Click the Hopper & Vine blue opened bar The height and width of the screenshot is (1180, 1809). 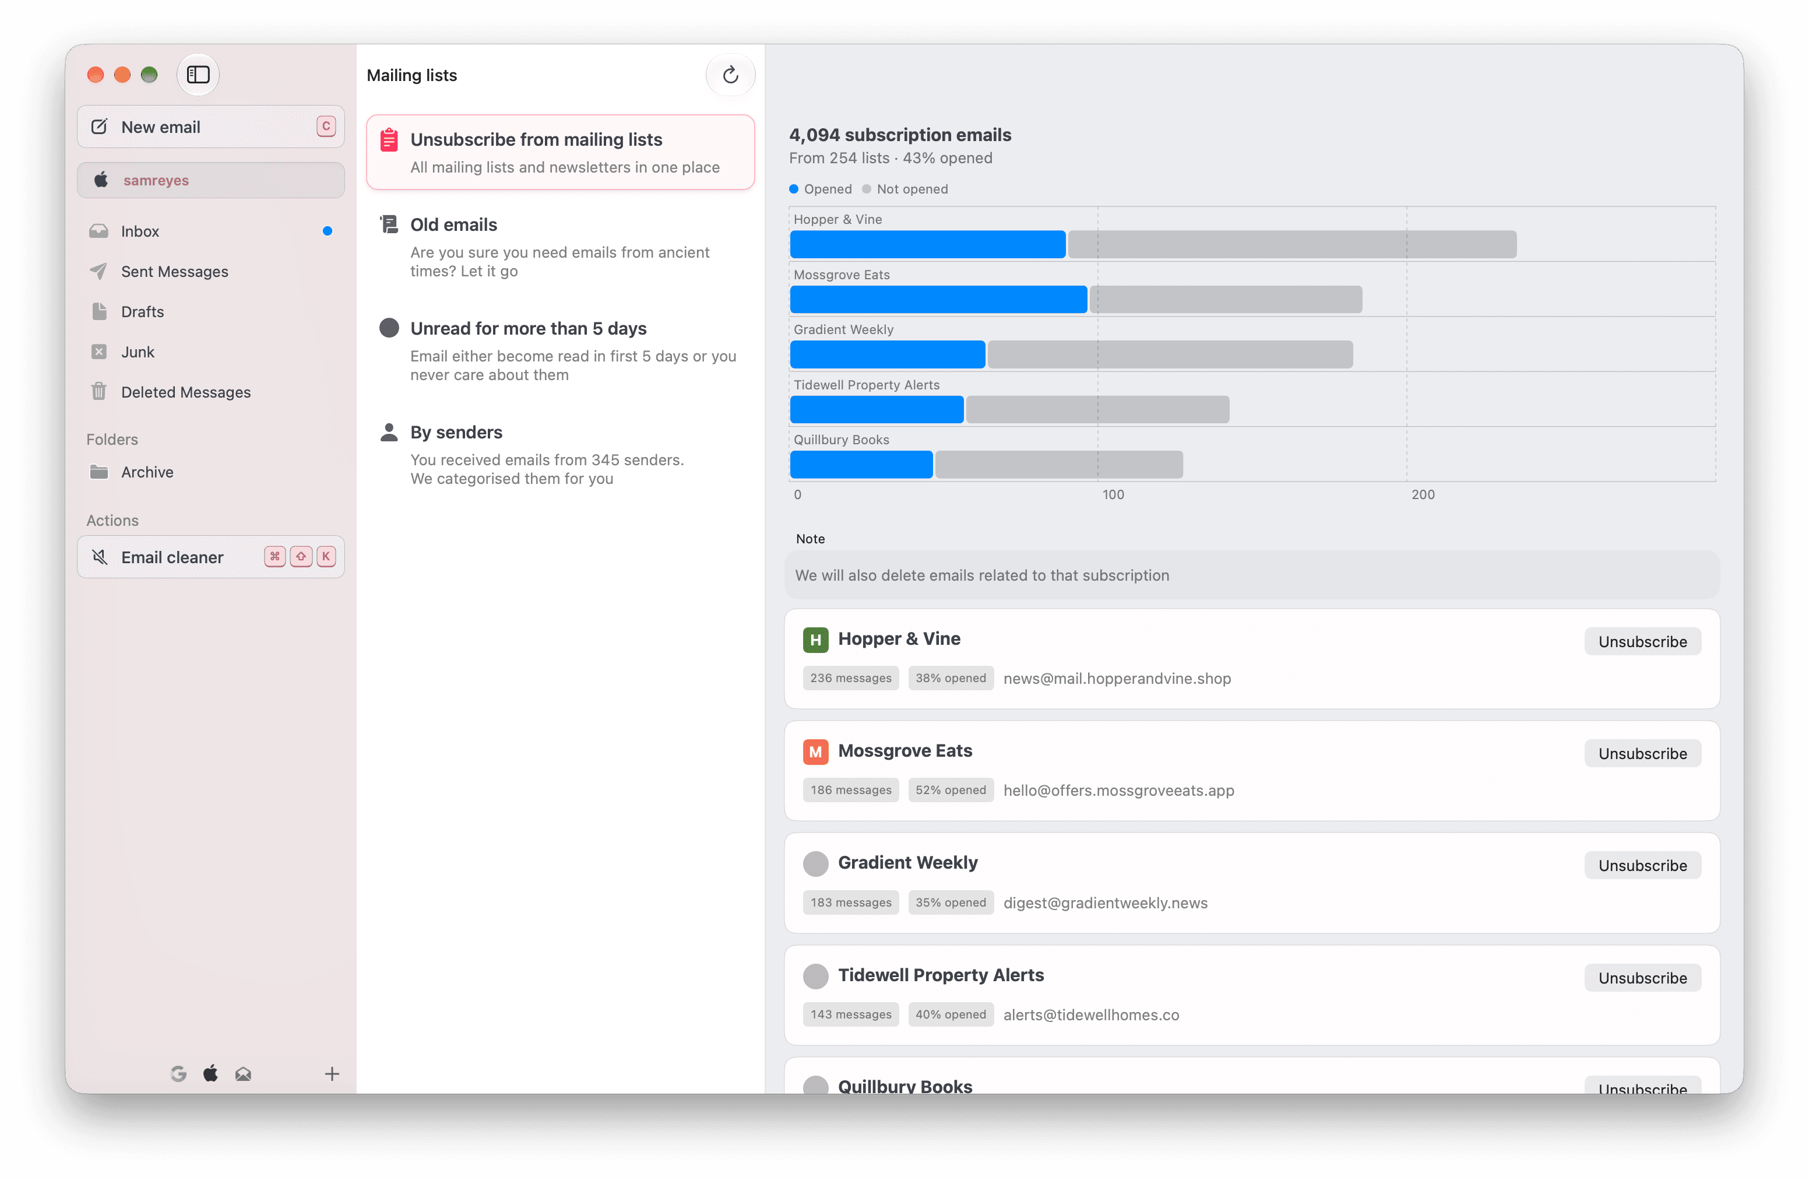[927, 244]
